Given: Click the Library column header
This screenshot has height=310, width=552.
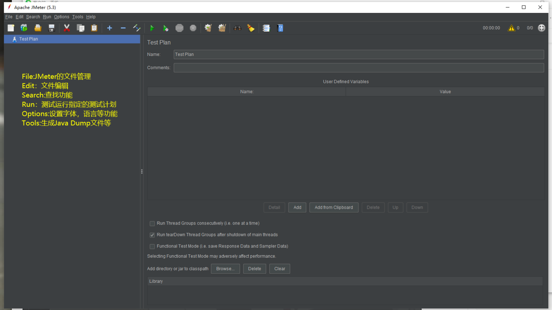Looking at the screenshot, I should 345,281.
